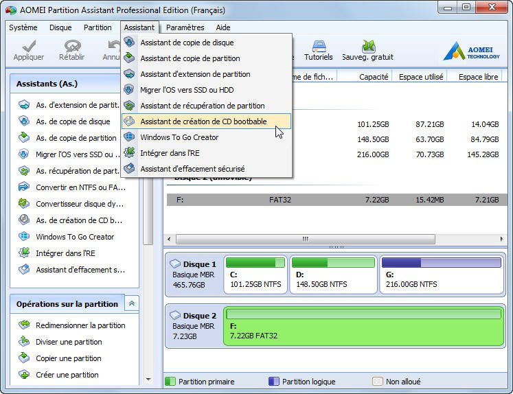Image resolution: width=513 pixels, height=394 pixels.
Task: Click the 84.79GB free space value
Action: tap(485, 139)
